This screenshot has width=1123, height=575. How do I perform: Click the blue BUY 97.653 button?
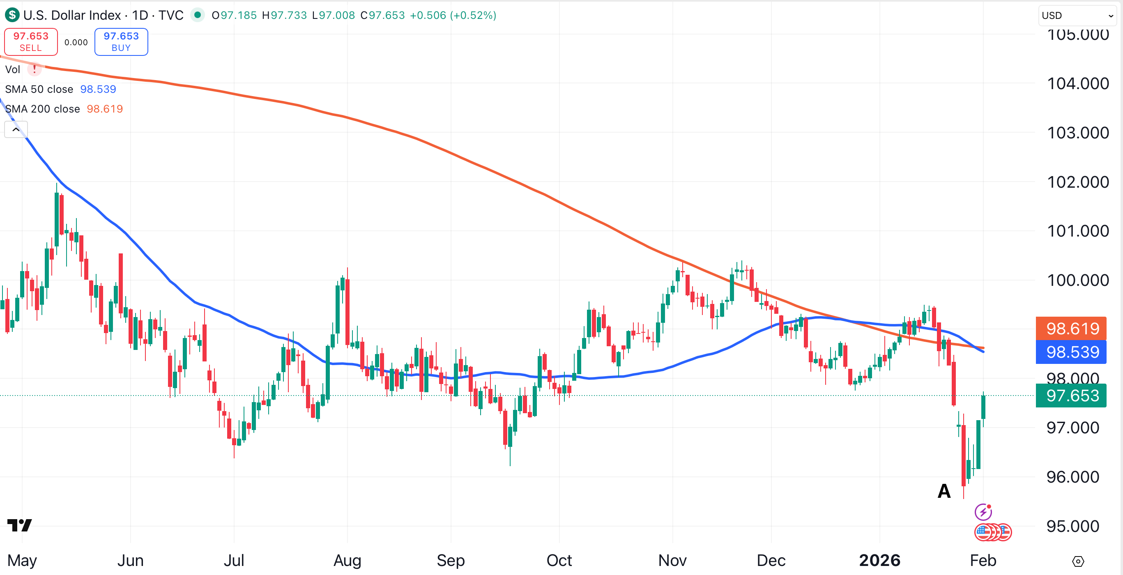point(121,42)
